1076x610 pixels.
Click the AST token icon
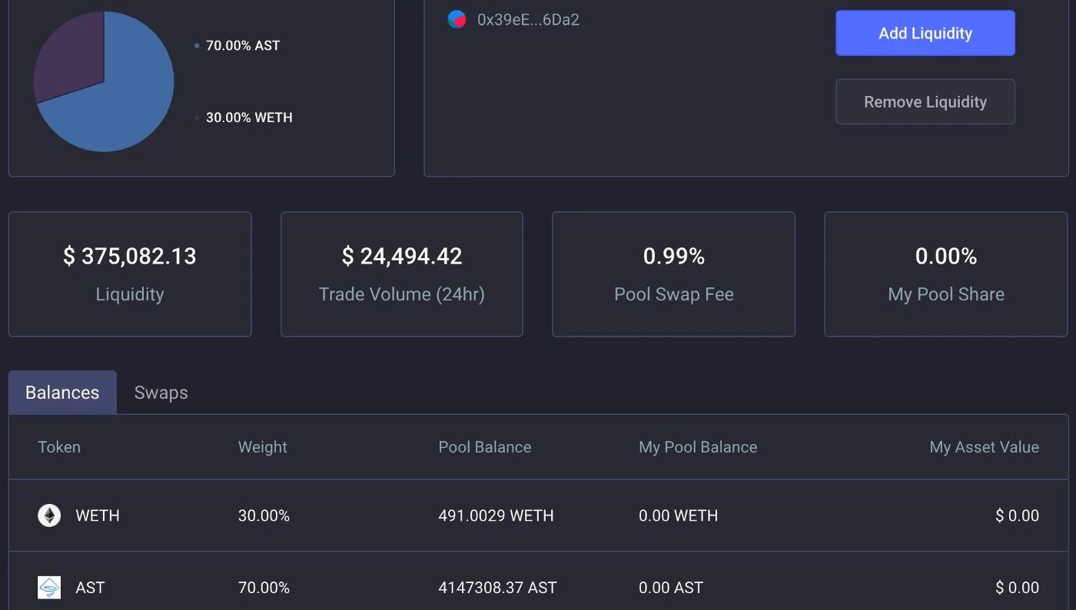(49, 588)
